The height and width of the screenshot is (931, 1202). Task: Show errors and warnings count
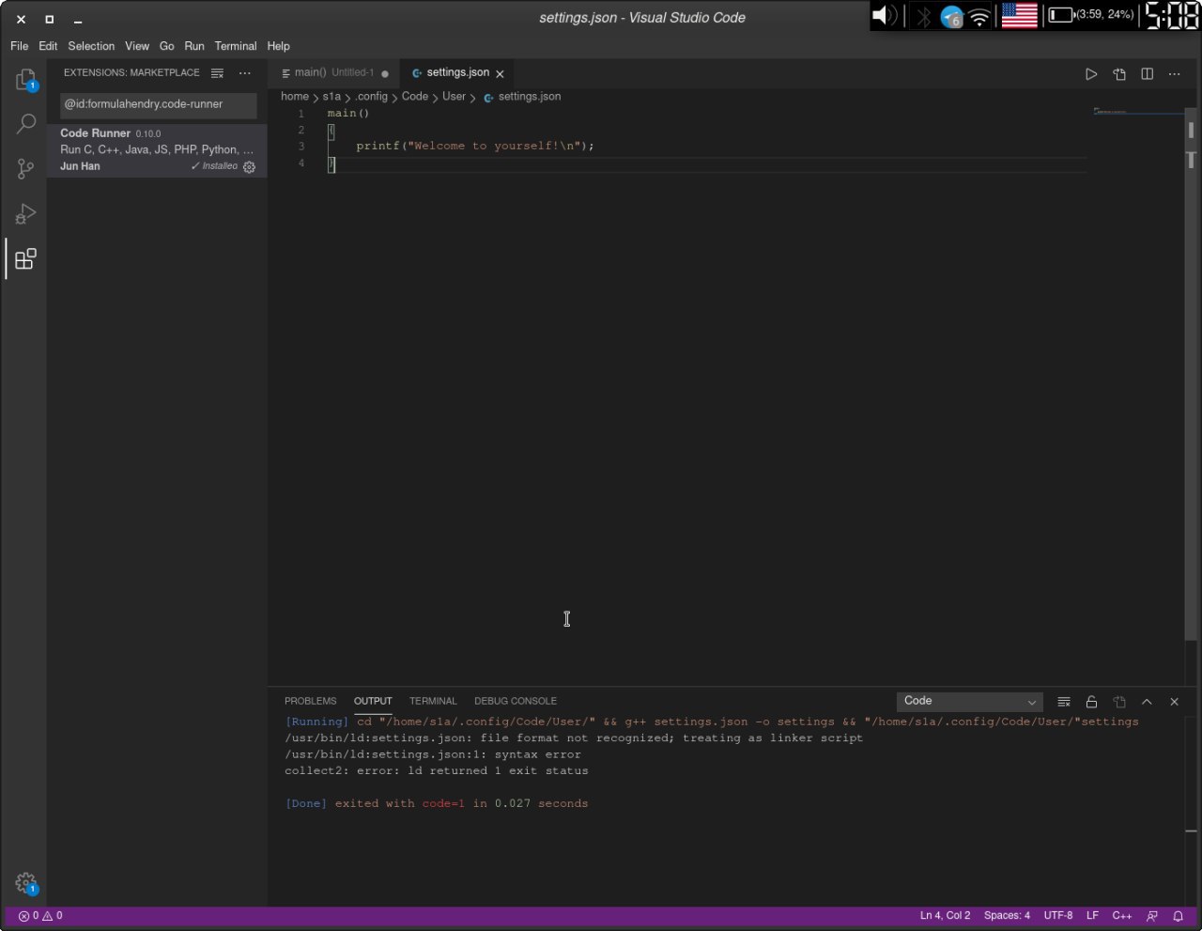pos(40,916)
